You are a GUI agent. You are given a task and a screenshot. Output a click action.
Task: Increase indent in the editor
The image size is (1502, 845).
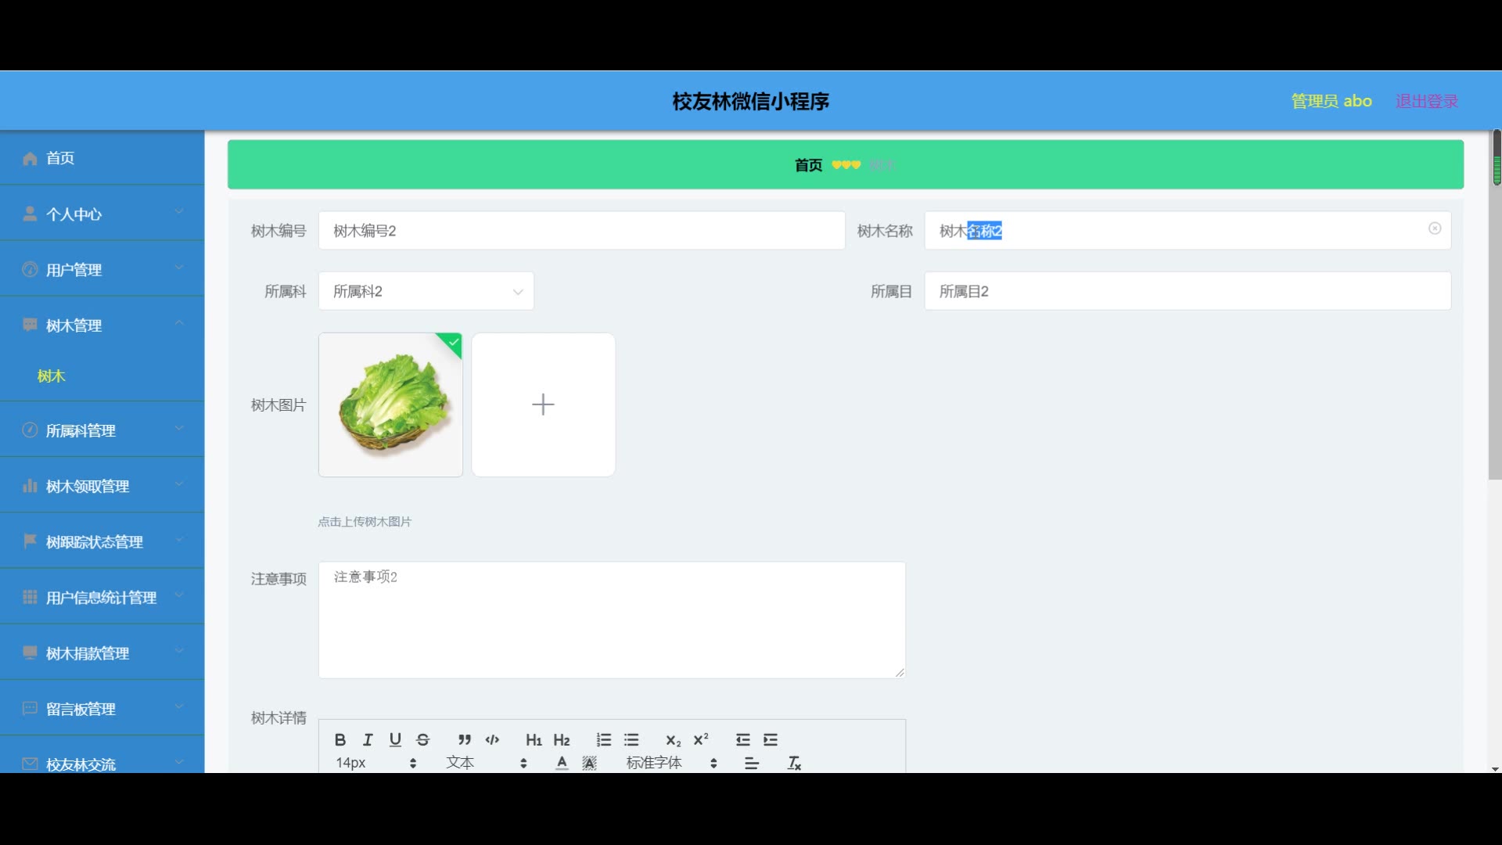coord(771,739)
